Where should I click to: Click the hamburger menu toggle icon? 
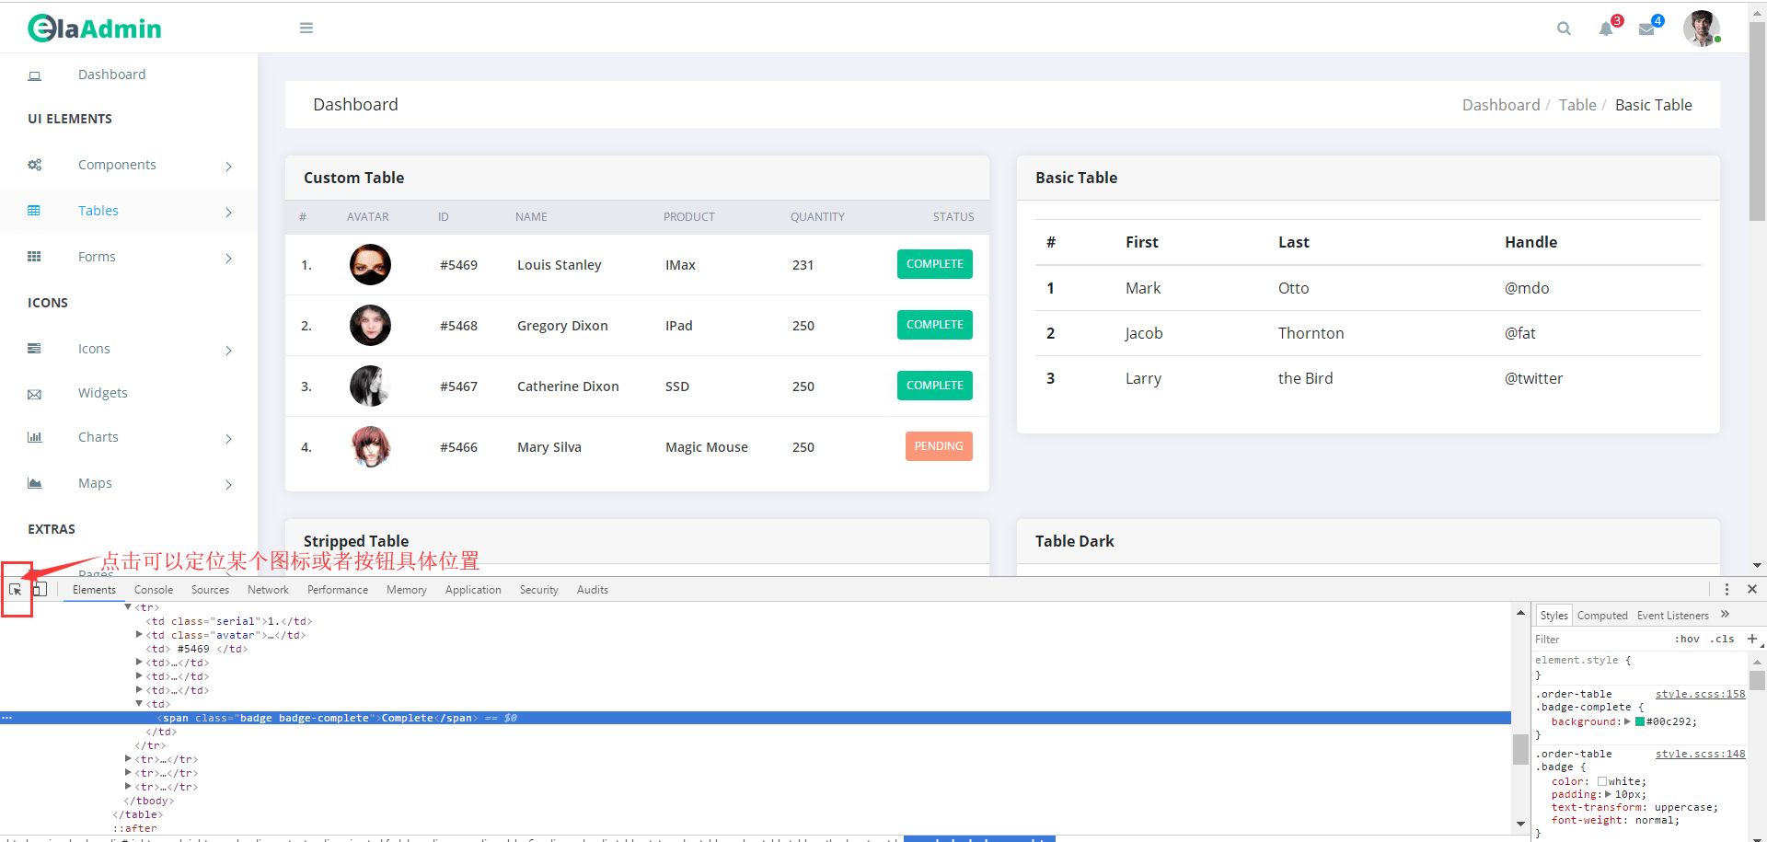point(306,29)
